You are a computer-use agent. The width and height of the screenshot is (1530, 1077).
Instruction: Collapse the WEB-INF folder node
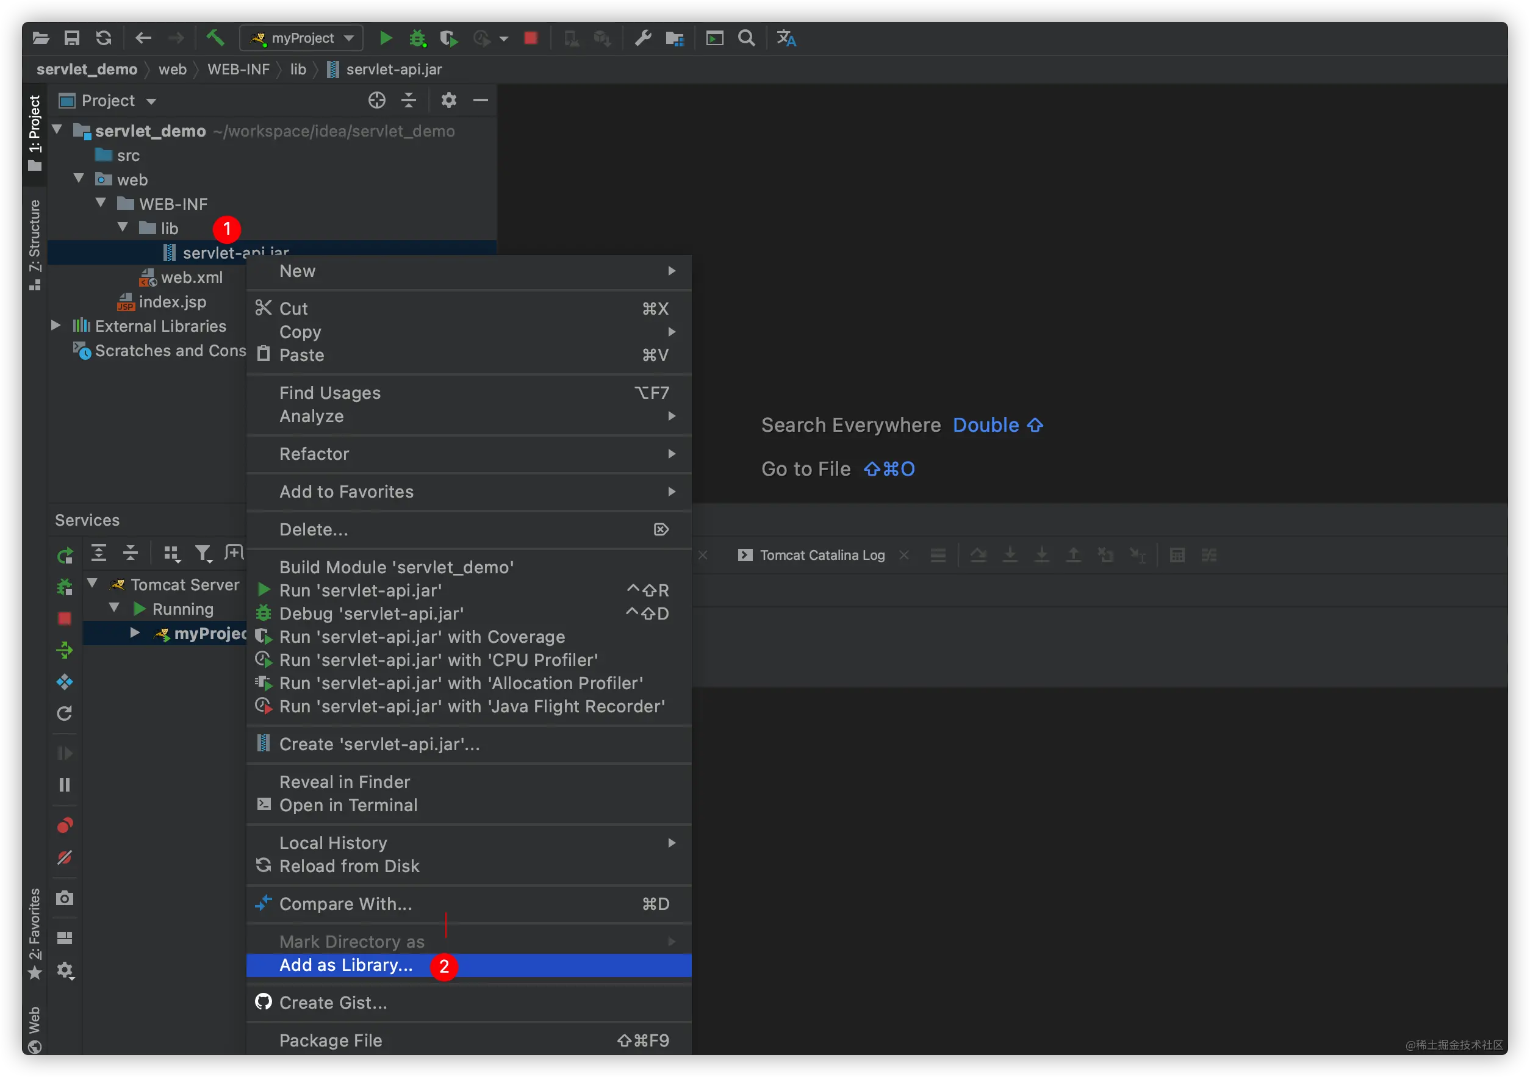101,203
